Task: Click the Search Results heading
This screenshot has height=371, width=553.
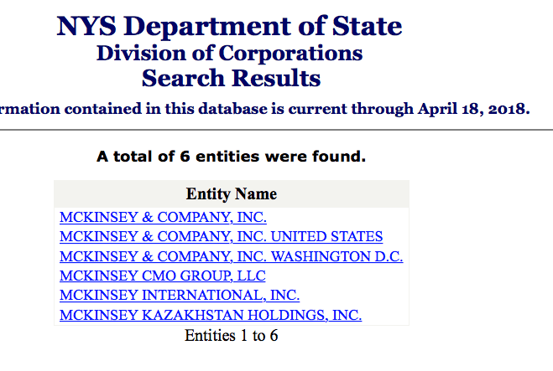Action: click(231, 79)
